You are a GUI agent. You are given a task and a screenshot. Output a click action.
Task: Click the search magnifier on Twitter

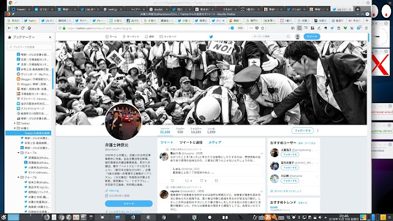288,37
